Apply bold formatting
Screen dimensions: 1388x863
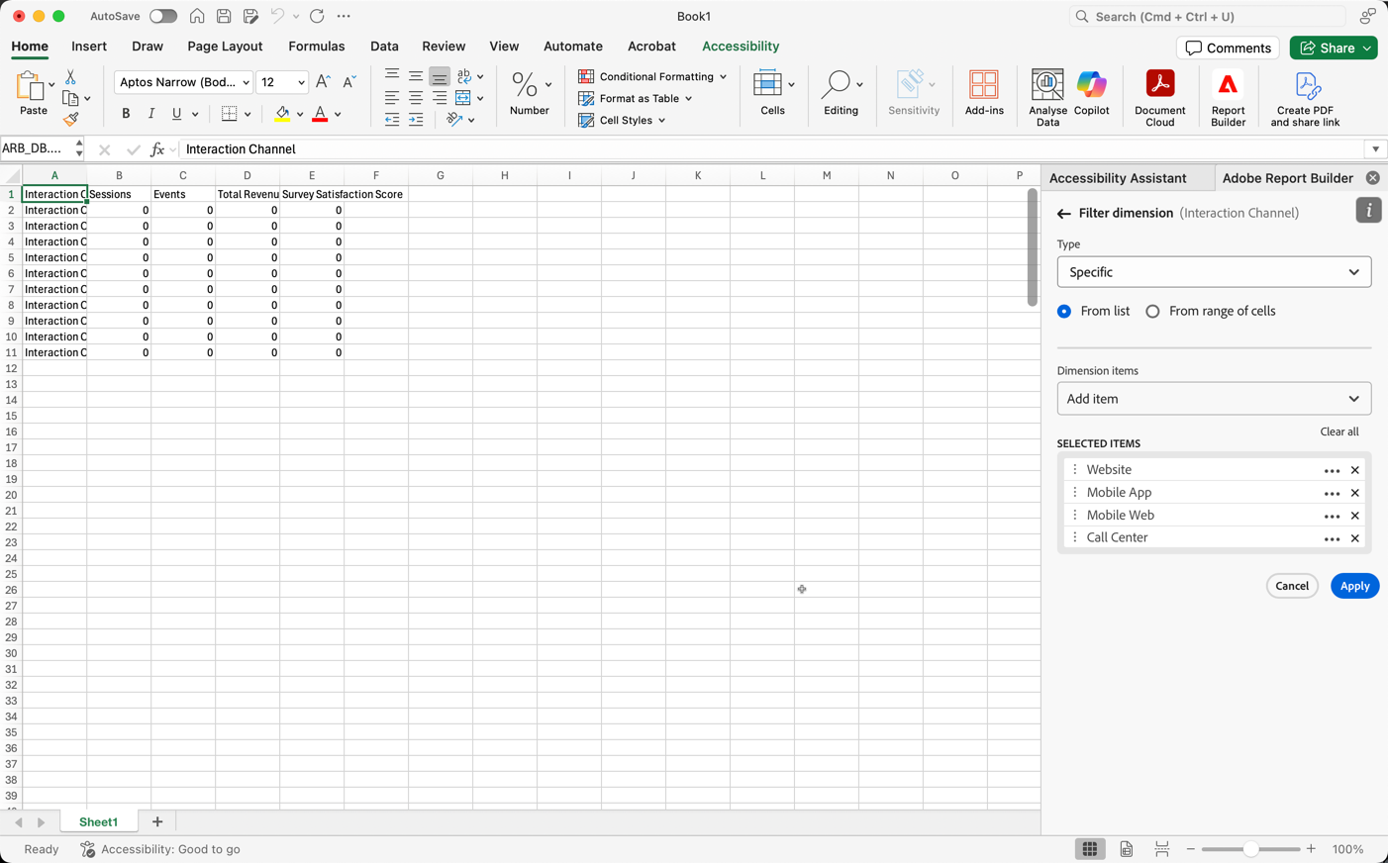[x=126, y=114]
